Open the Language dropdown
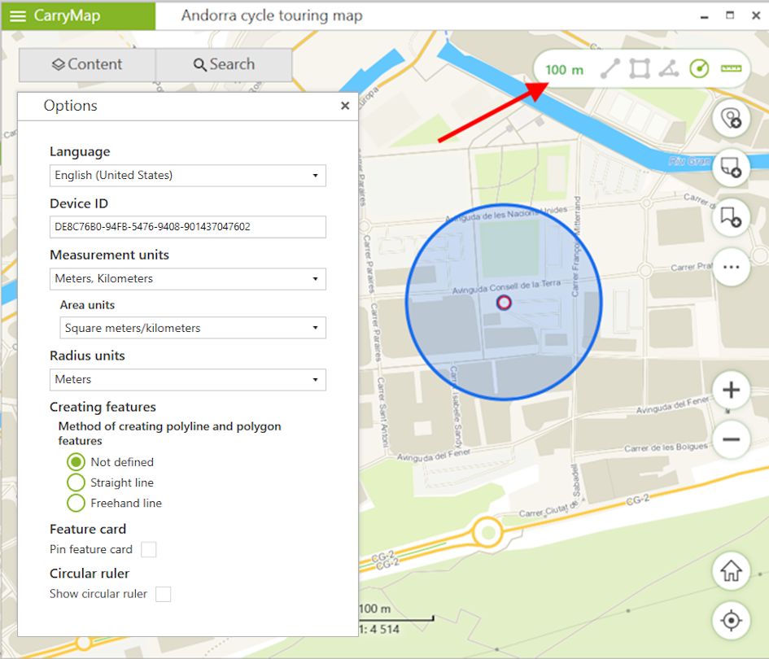This screenshot has height=659, width=769. (187, 176)
